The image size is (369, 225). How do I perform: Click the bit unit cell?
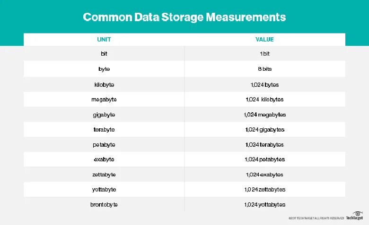click(104, 54)
